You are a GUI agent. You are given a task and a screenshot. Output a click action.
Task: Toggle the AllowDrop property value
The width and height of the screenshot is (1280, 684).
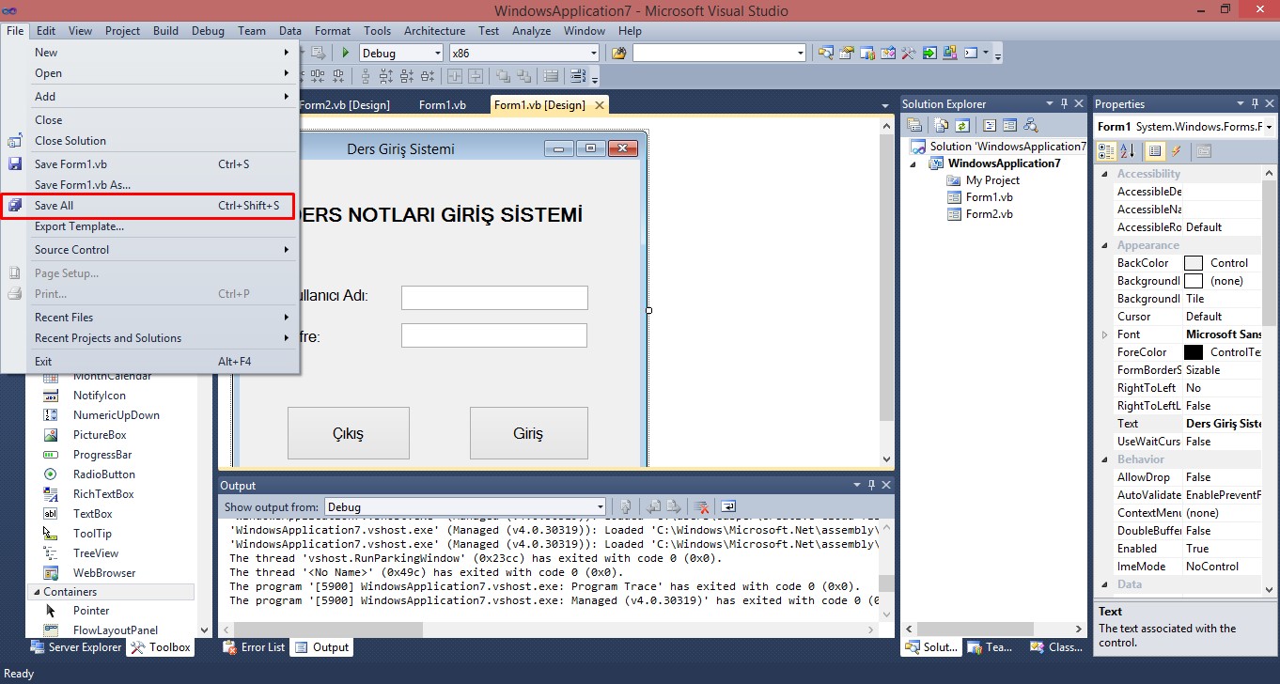[x=1222, y=476]
